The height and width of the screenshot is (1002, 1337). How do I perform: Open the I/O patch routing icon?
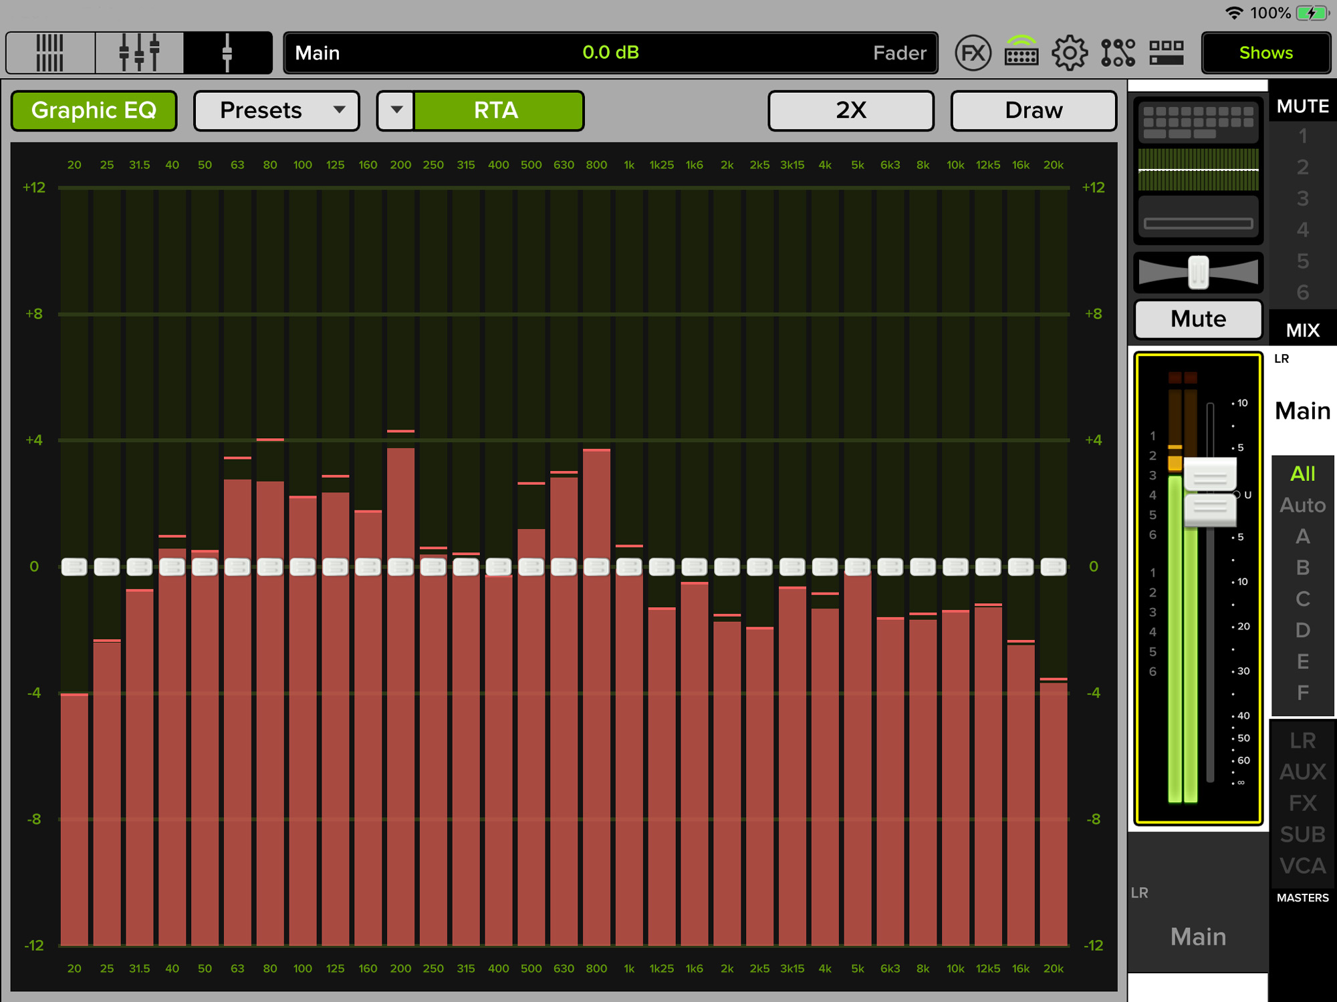click(1118, 53)
